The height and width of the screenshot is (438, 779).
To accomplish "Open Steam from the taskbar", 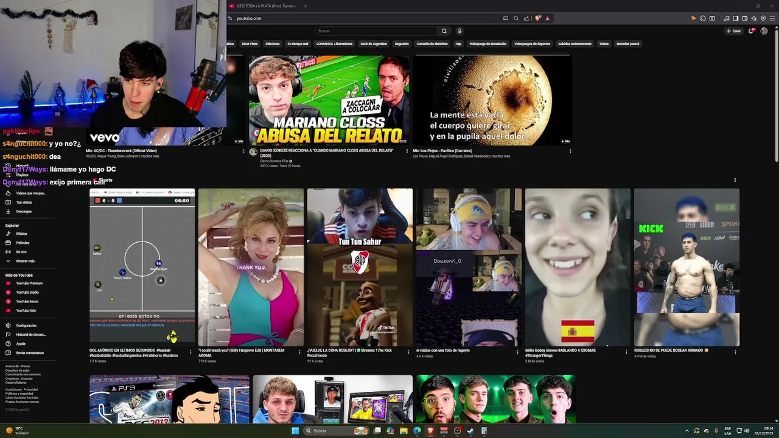I will pos(470,431).
